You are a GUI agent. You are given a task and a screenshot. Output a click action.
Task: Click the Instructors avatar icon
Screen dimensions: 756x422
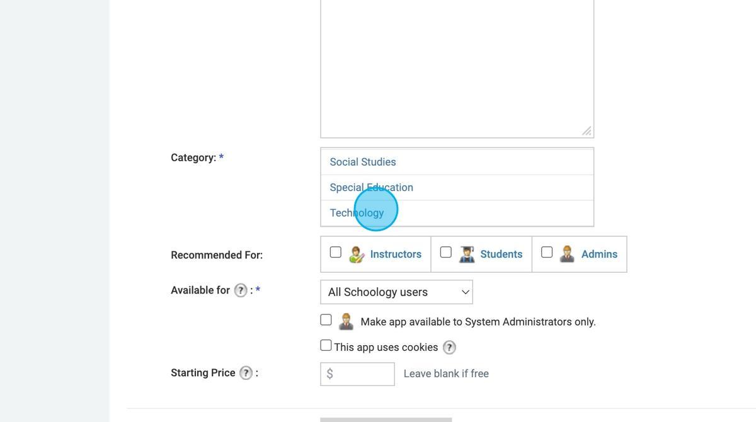pos(357,253)
